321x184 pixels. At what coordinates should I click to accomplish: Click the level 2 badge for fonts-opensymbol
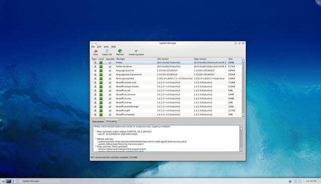(101, 78)
